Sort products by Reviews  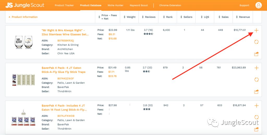149,17
